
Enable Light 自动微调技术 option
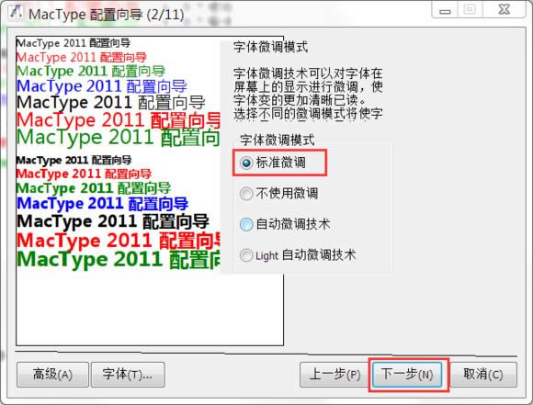click(298, 255)
